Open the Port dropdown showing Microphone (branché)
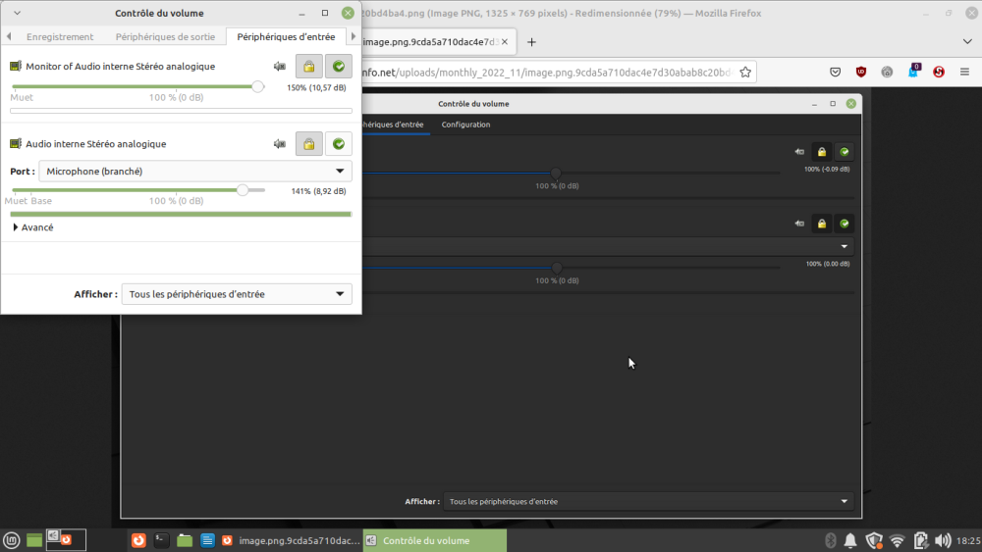The image size is (982, 552). tap(194, 172)
